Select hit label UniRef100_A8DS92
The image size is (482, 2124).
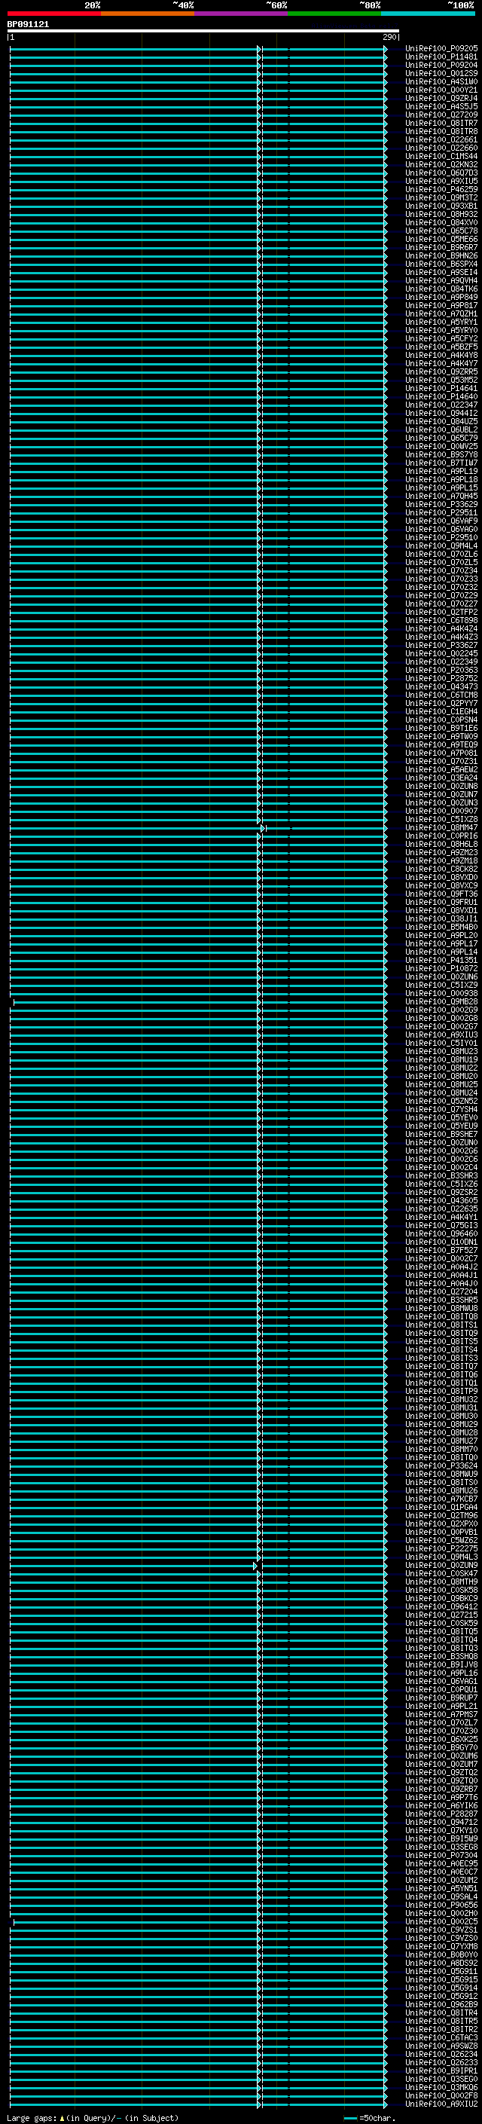tap(441, 1963)
